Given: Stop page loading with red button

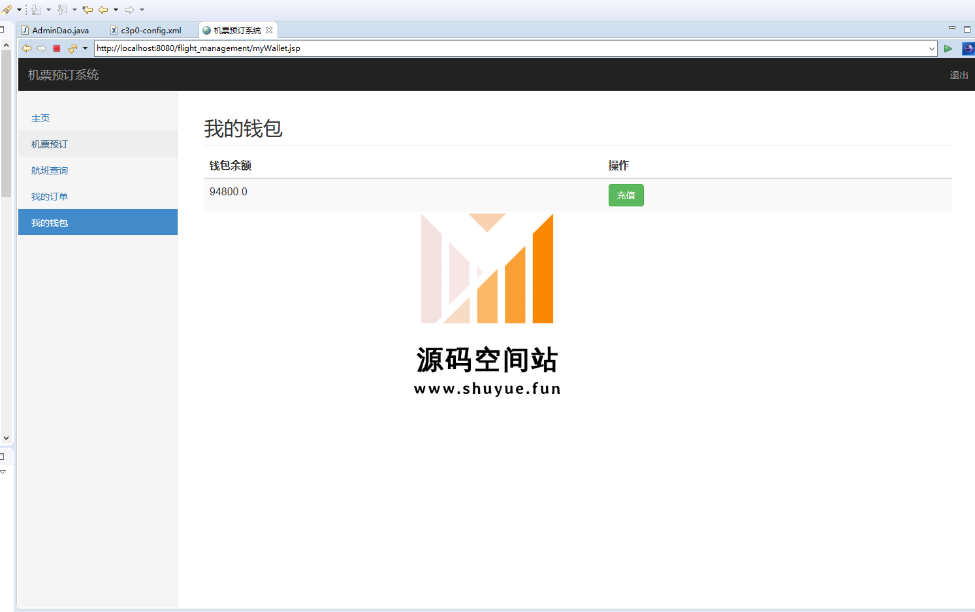Looking at the screenshot, I should point(57,48).
